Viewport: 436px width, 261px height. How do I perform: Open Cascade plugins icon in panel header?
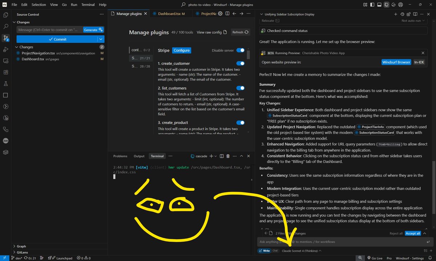(408, 14)
